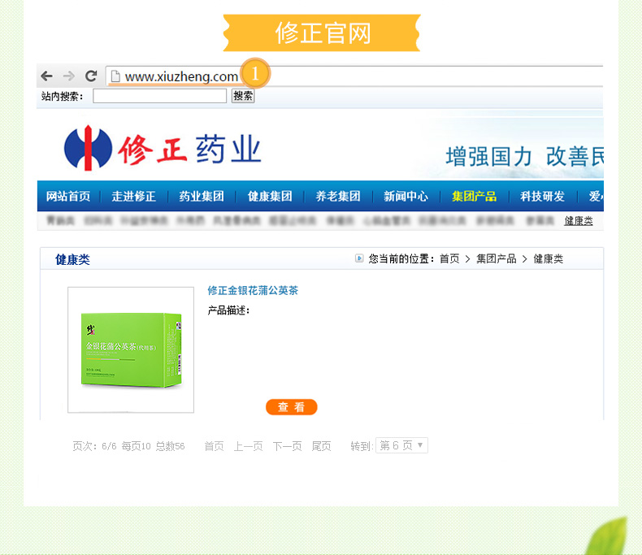This screenshot has width=642, height=555.
Task: Click the page icon in address bar
Action: 115,76
